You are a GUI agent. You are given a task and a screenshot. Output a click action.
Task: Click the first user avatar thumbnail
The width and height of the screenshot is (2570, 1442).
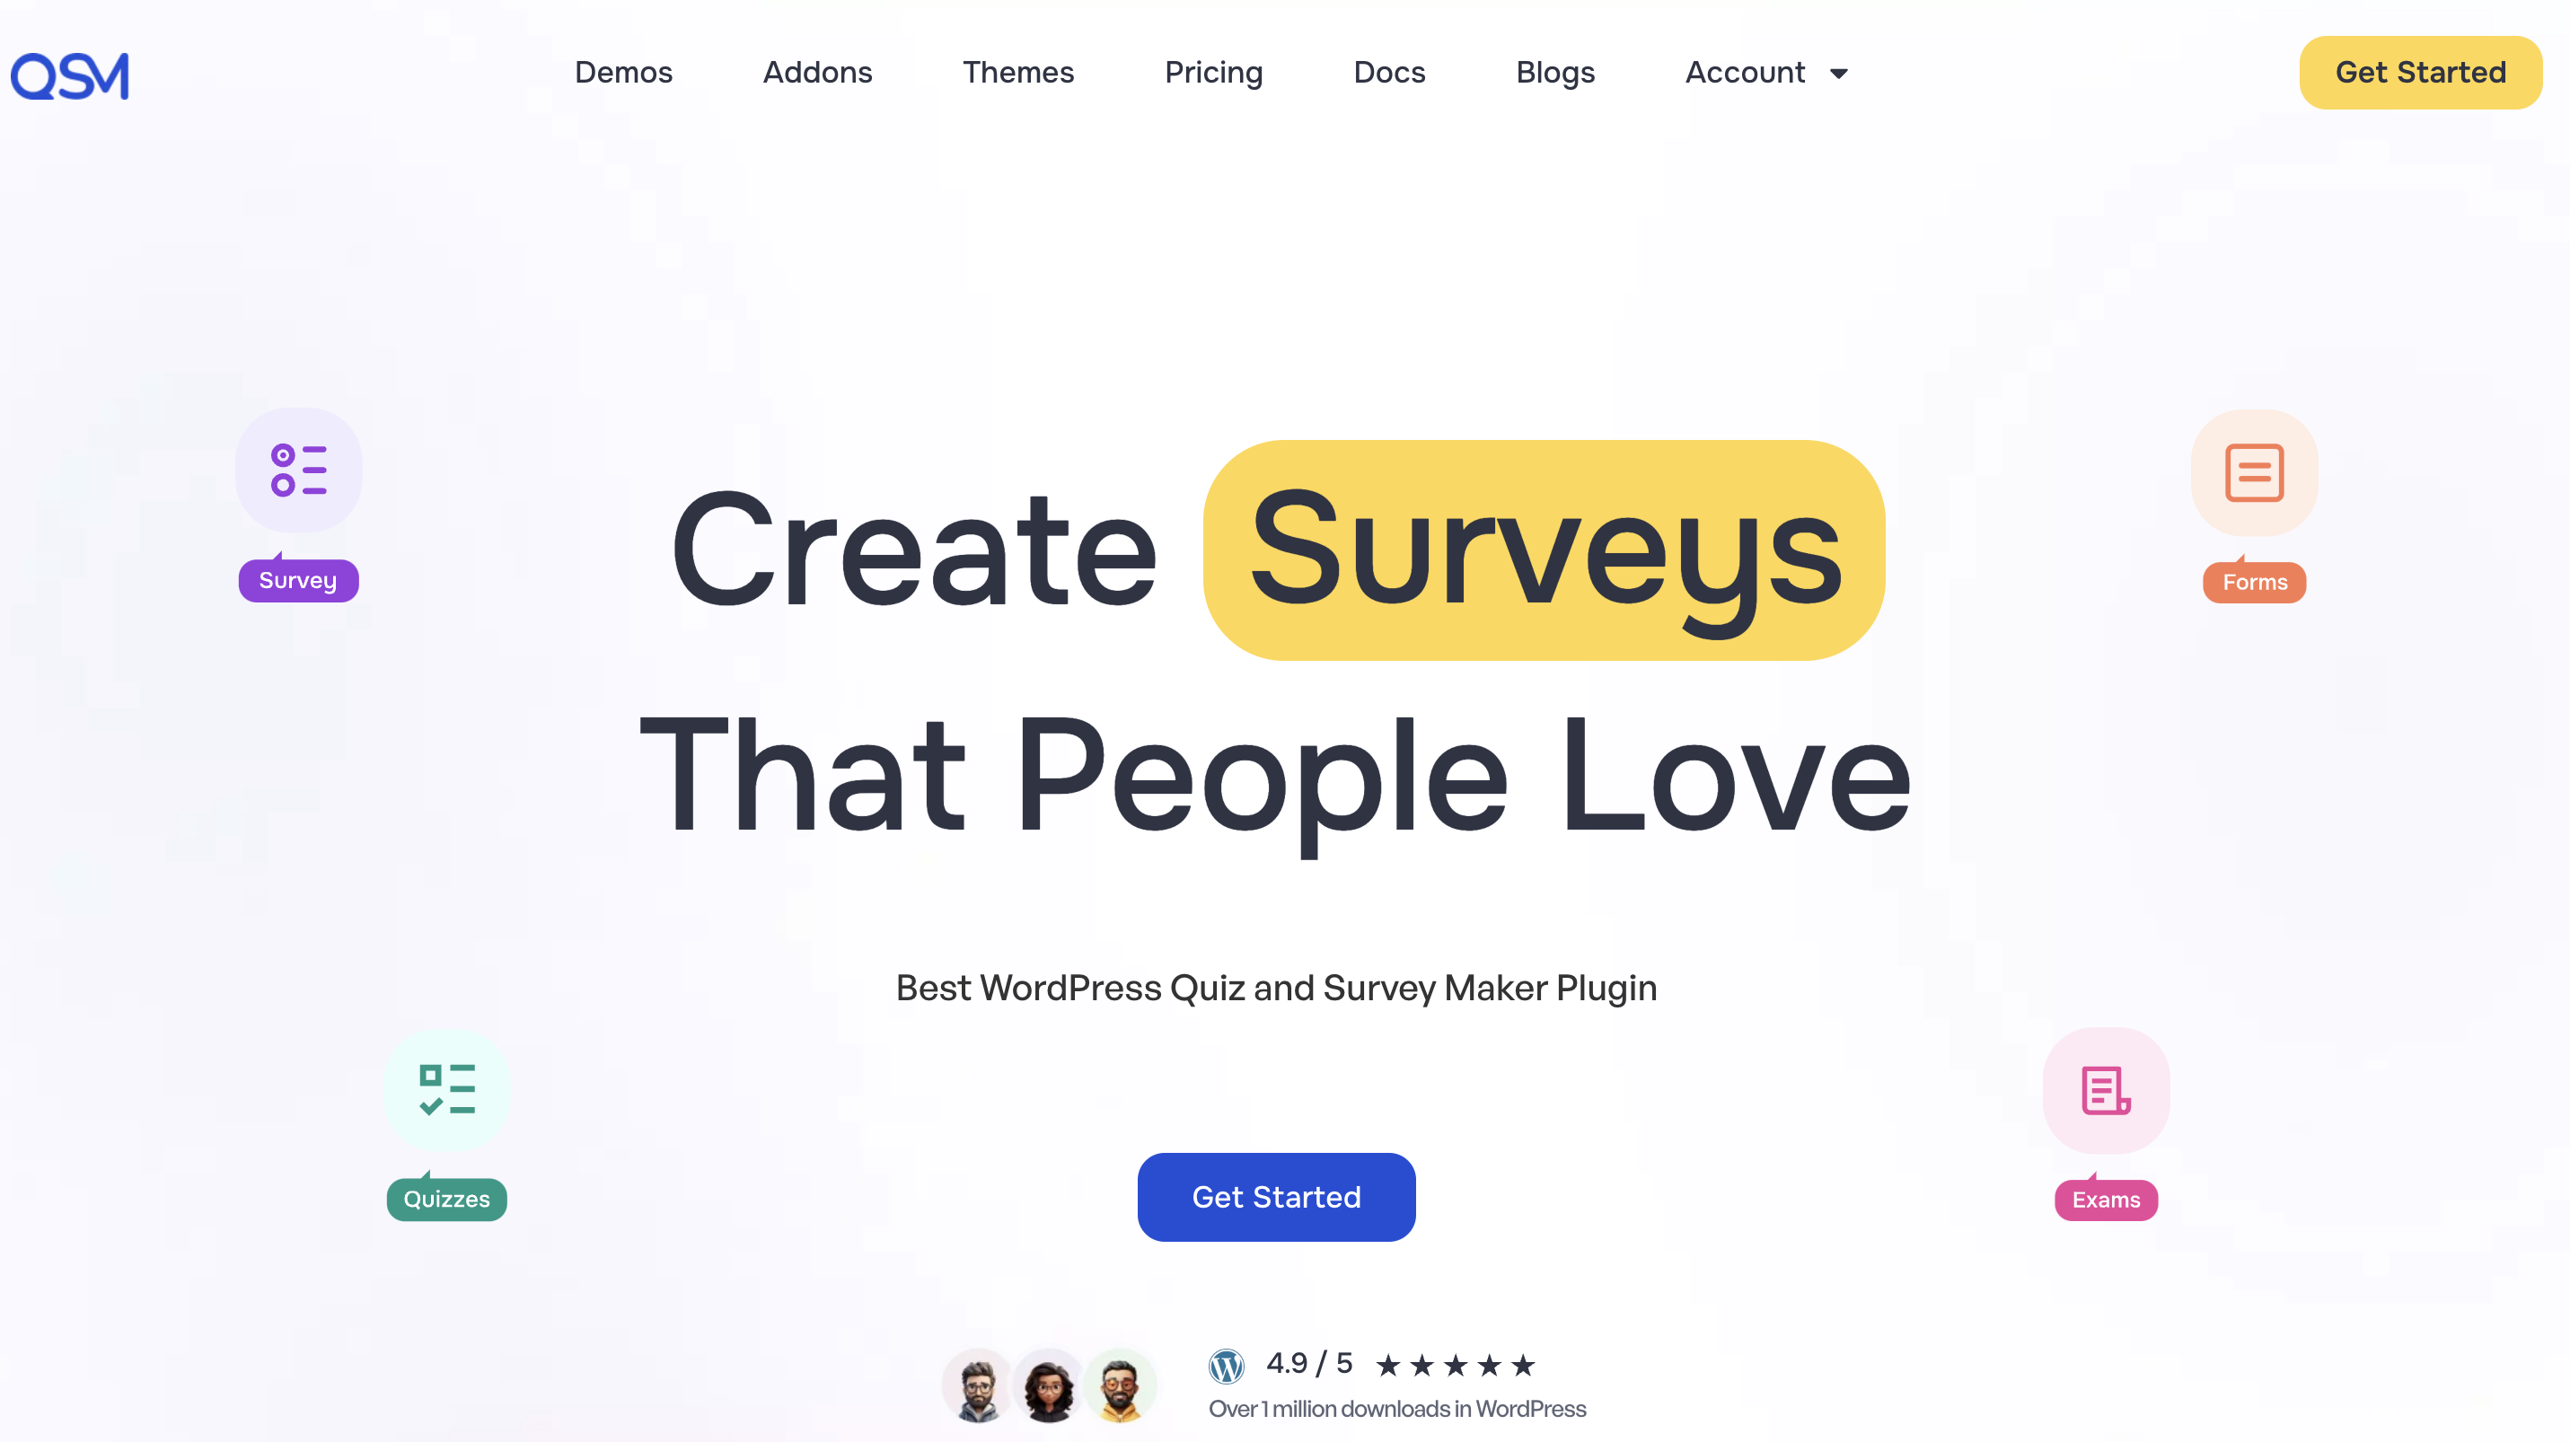coord(980,1385)
